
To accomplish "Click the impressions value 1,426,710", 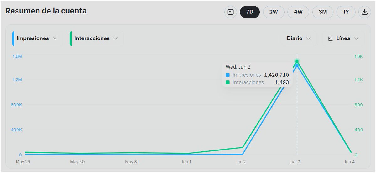I will 276,75.
